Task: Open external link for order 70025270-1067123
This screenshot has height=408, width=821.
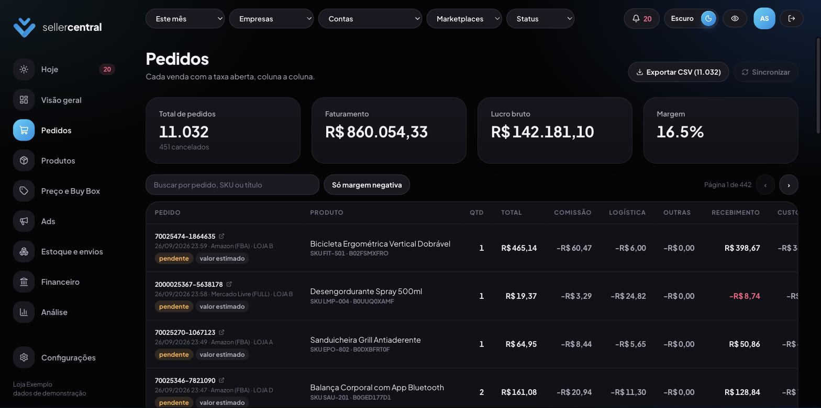Action: 221,332
